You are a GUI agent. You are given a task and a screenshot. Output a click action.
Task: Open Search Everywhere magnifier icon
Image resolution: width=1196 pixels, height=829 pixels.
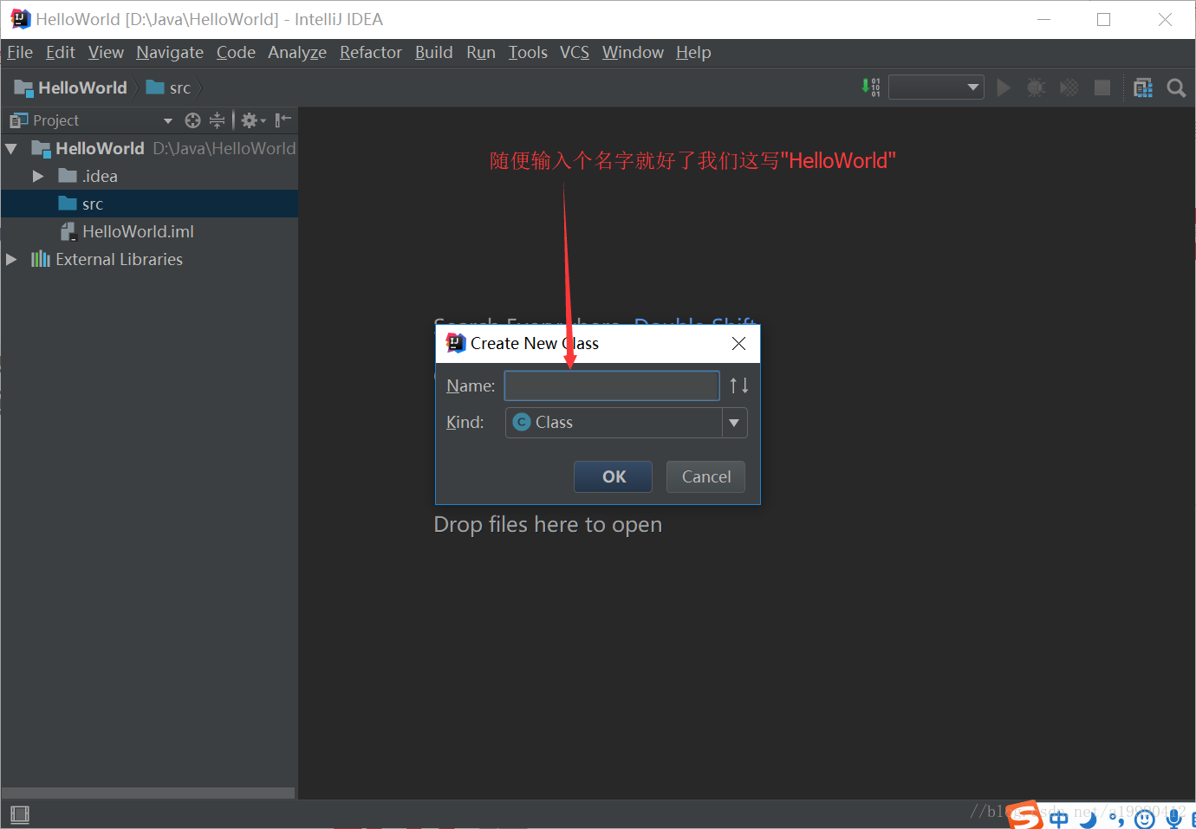point(1176,87)
